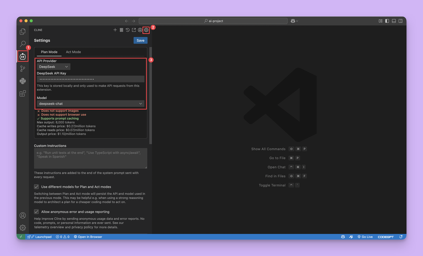
Task: Select the Python extension icon in sidebar
Action: pyautogui.click(x=22, y=81)
